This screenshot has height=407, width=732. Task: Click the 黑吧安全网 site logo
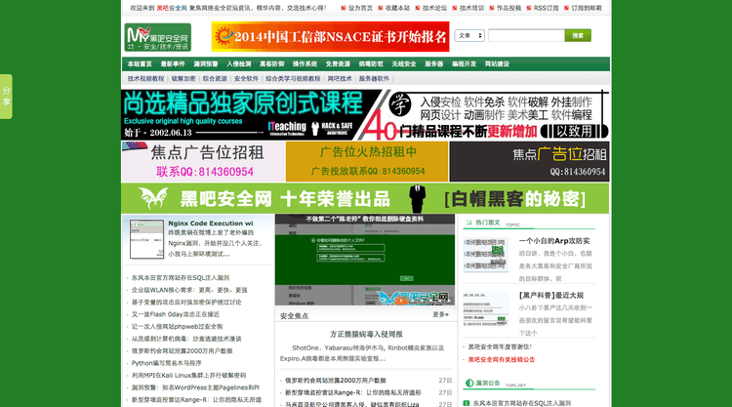(157, 37)
